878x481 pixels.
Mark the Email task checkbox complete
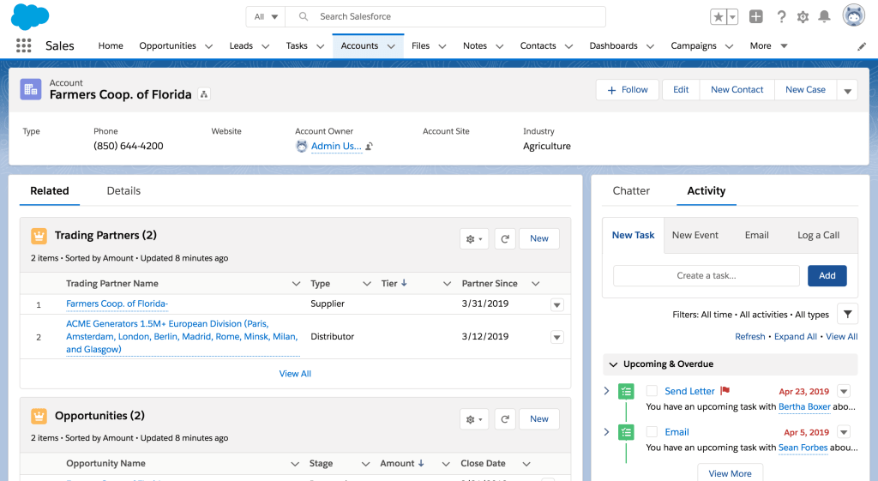coord(652,432)
